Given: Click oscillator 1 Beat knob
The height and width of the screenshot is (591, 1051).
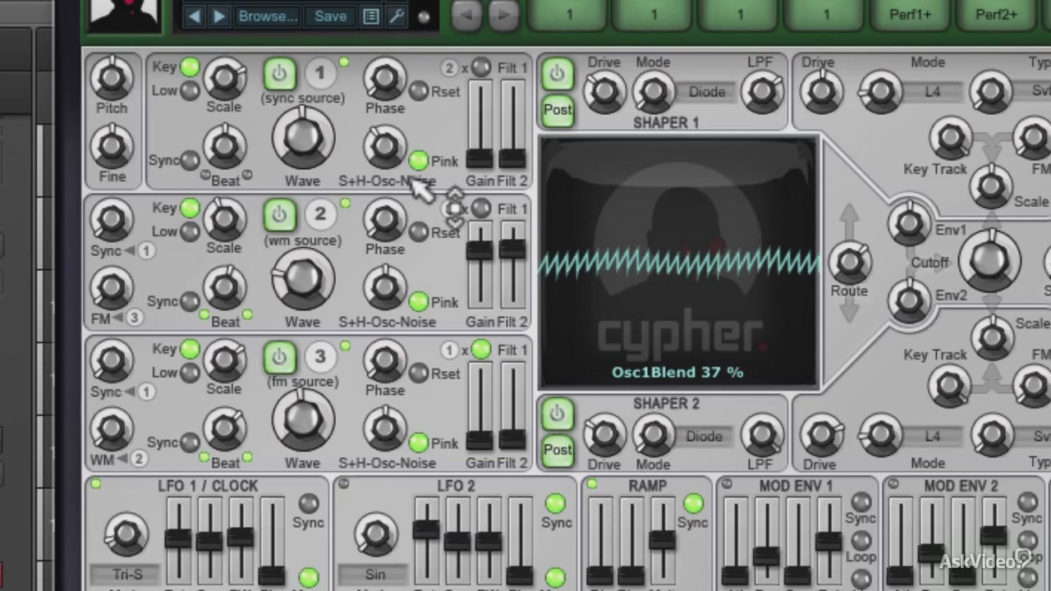Looking at the screenshot, I should point(224,148).
